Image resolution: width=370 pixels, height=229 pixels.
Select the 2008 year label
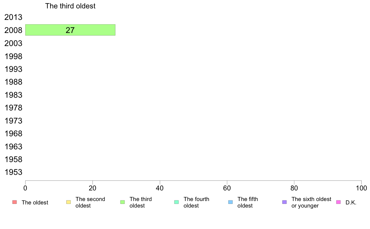pos(13,30)
